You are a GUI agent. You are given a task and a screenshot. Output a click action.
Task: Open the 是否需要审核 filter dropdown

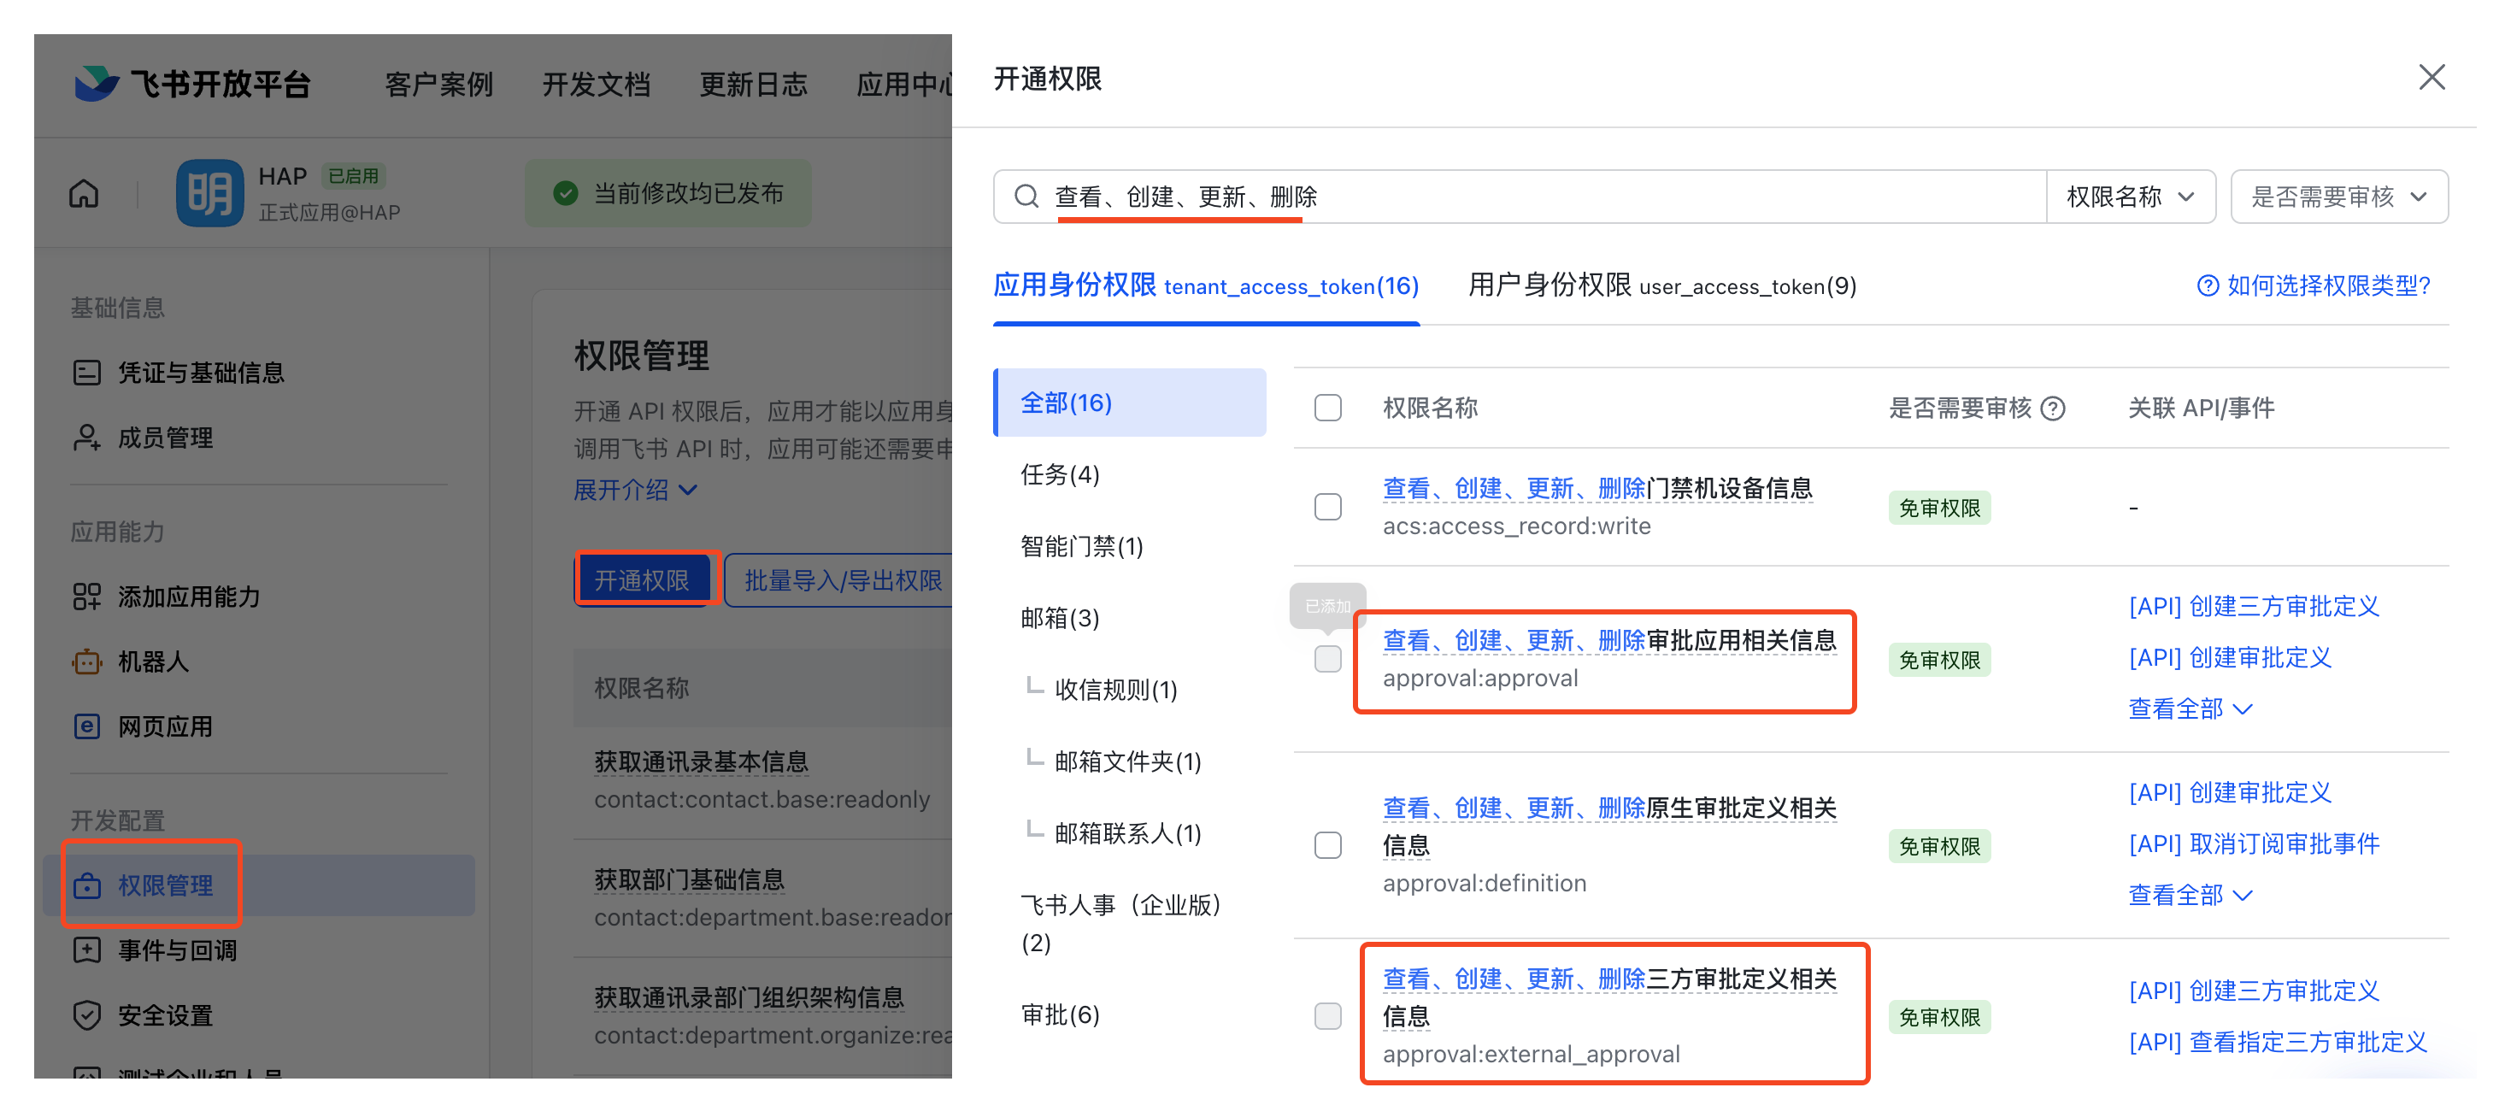[x=2338, y=197]
